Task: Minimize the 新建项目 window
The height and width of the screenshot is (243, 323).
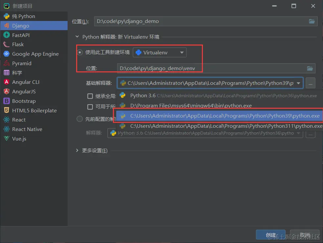Action: point(274,6)
